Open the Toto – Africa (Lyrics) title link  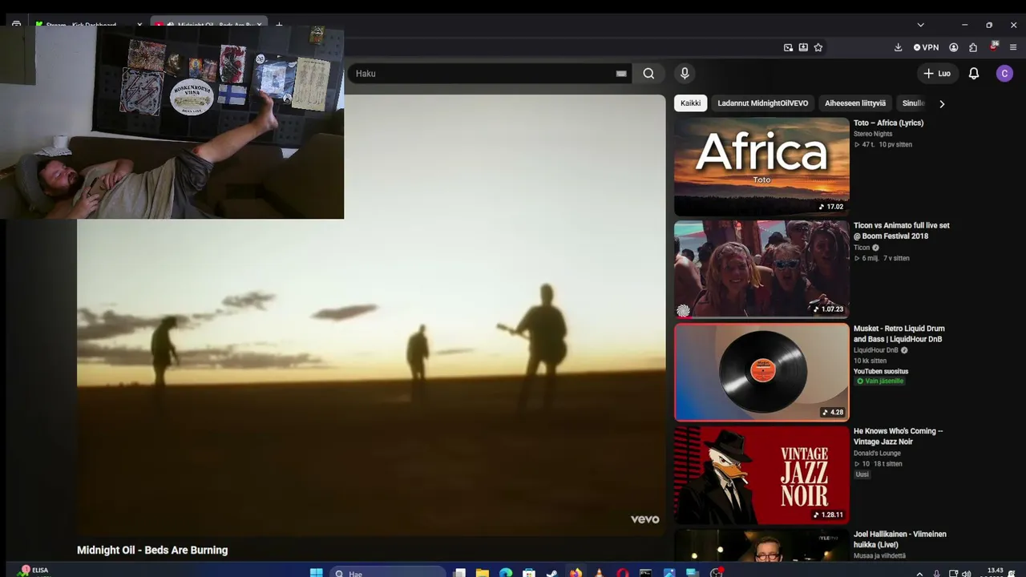(x=888, y=123)
